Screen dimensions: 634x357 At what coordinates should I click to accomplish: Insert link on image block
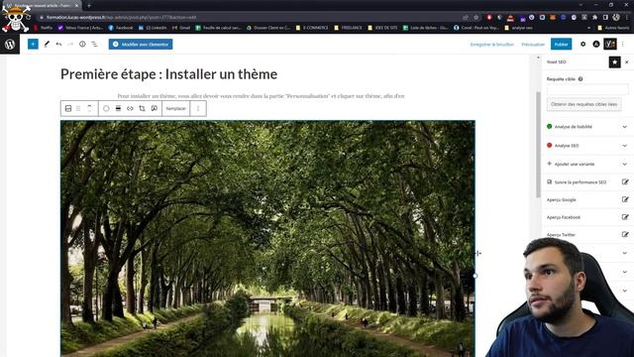[130, 108]
